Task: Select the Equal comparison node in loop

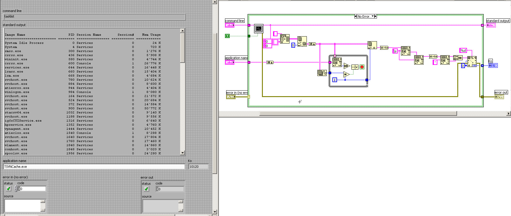Action: (346, 74)
